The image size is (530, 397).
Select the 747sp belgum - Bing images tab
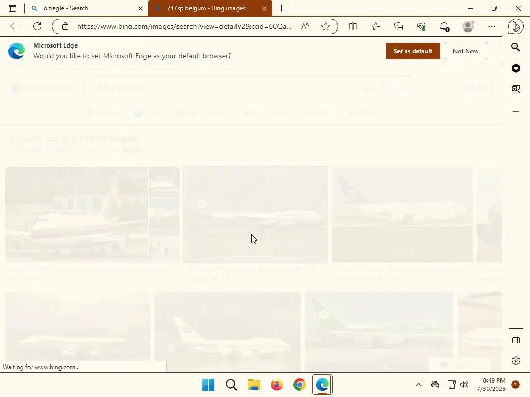pyautogui.click(x=210, y=8)
